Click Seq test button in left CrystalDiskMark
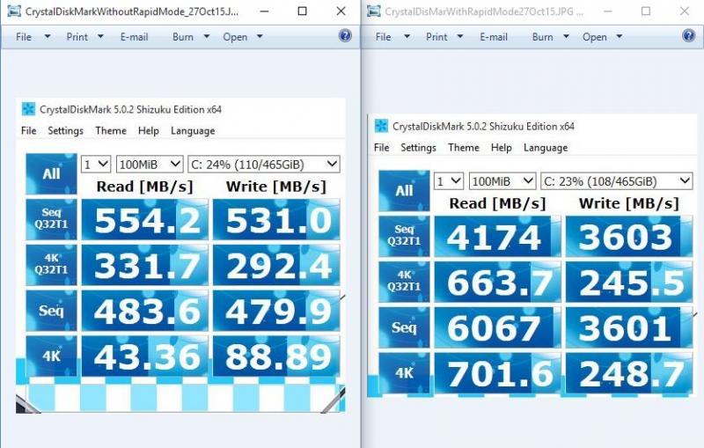Screen dimensions: 704x448 tap(51, 311)
